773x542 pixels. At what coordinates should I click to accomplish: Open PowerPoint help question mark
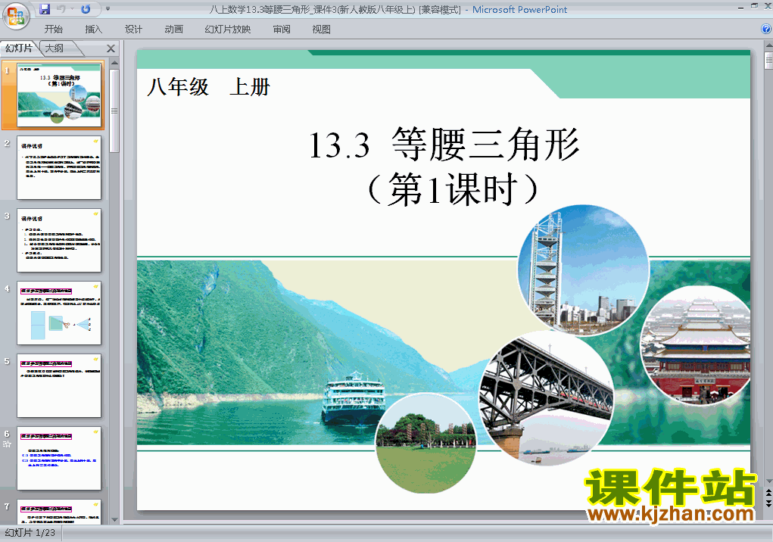coord(765,29)
